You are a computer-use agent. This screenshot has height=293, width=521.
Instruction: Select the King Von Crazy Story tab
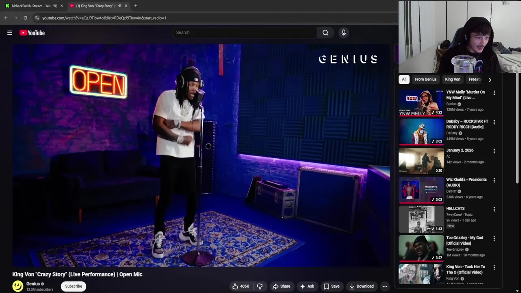coord(94,6)
